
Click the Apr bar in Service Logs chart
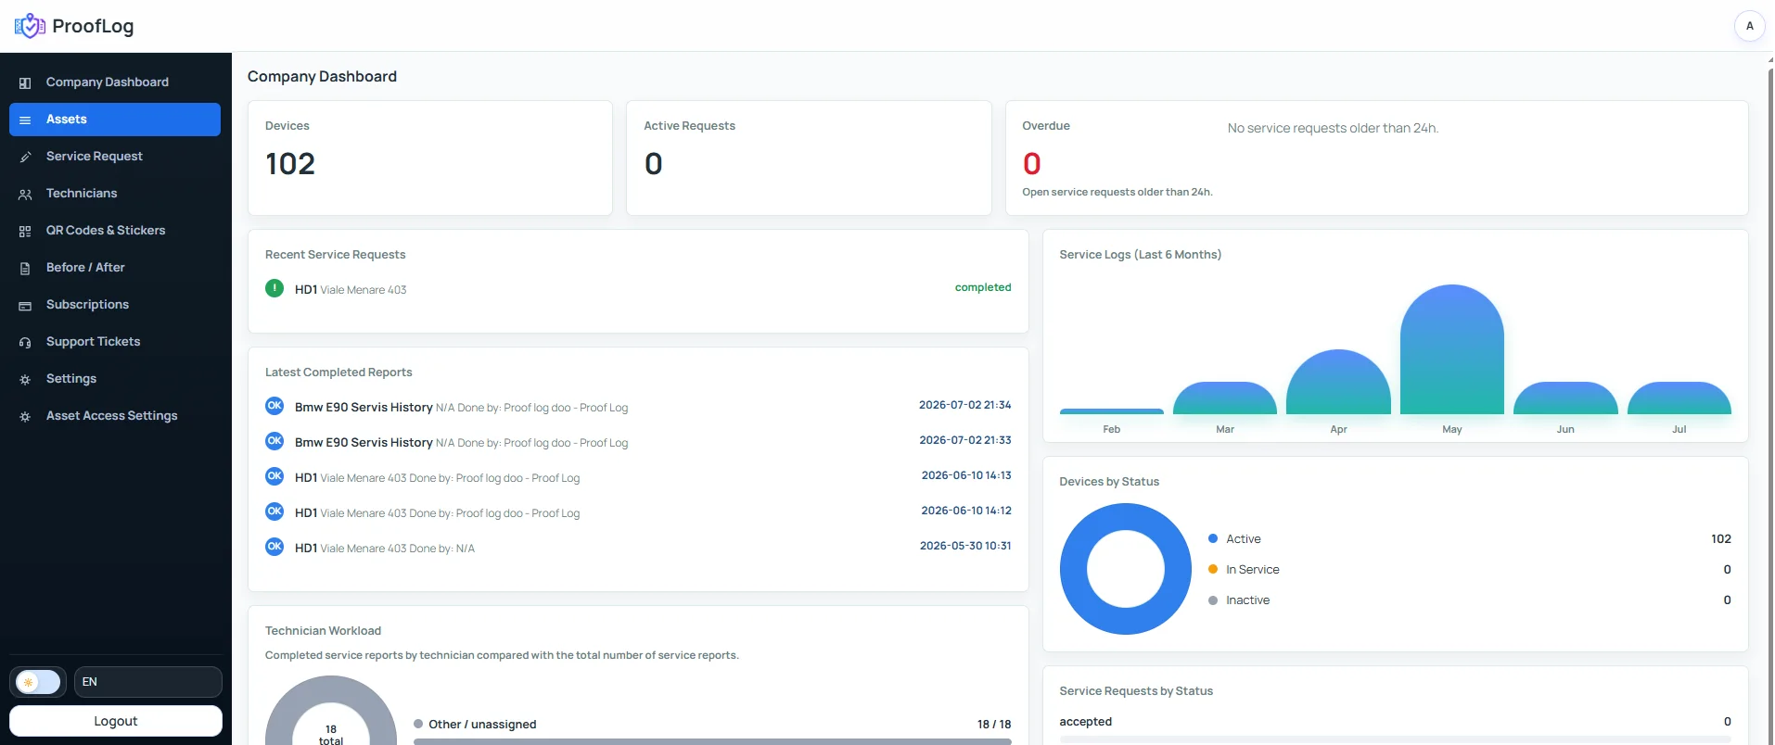pyautogui.click(x=1338, y=382)
